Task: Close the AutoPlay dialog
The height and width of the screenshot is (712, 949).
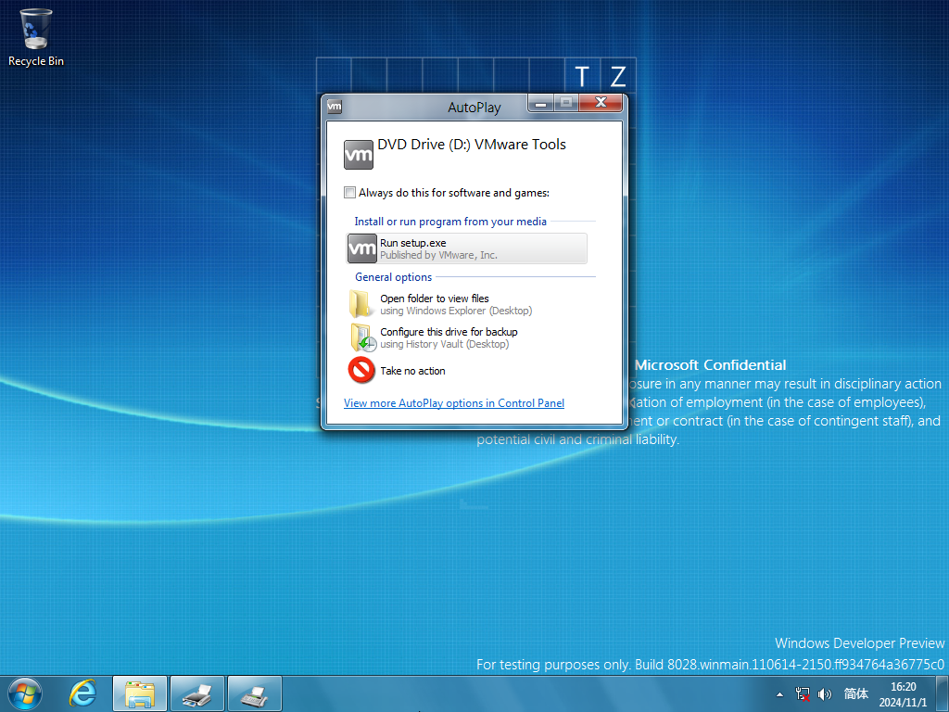Action: coord(601,103)
